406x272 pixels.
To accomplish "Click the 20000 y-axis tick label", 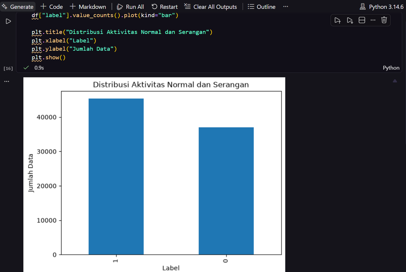I will point(47,186).
